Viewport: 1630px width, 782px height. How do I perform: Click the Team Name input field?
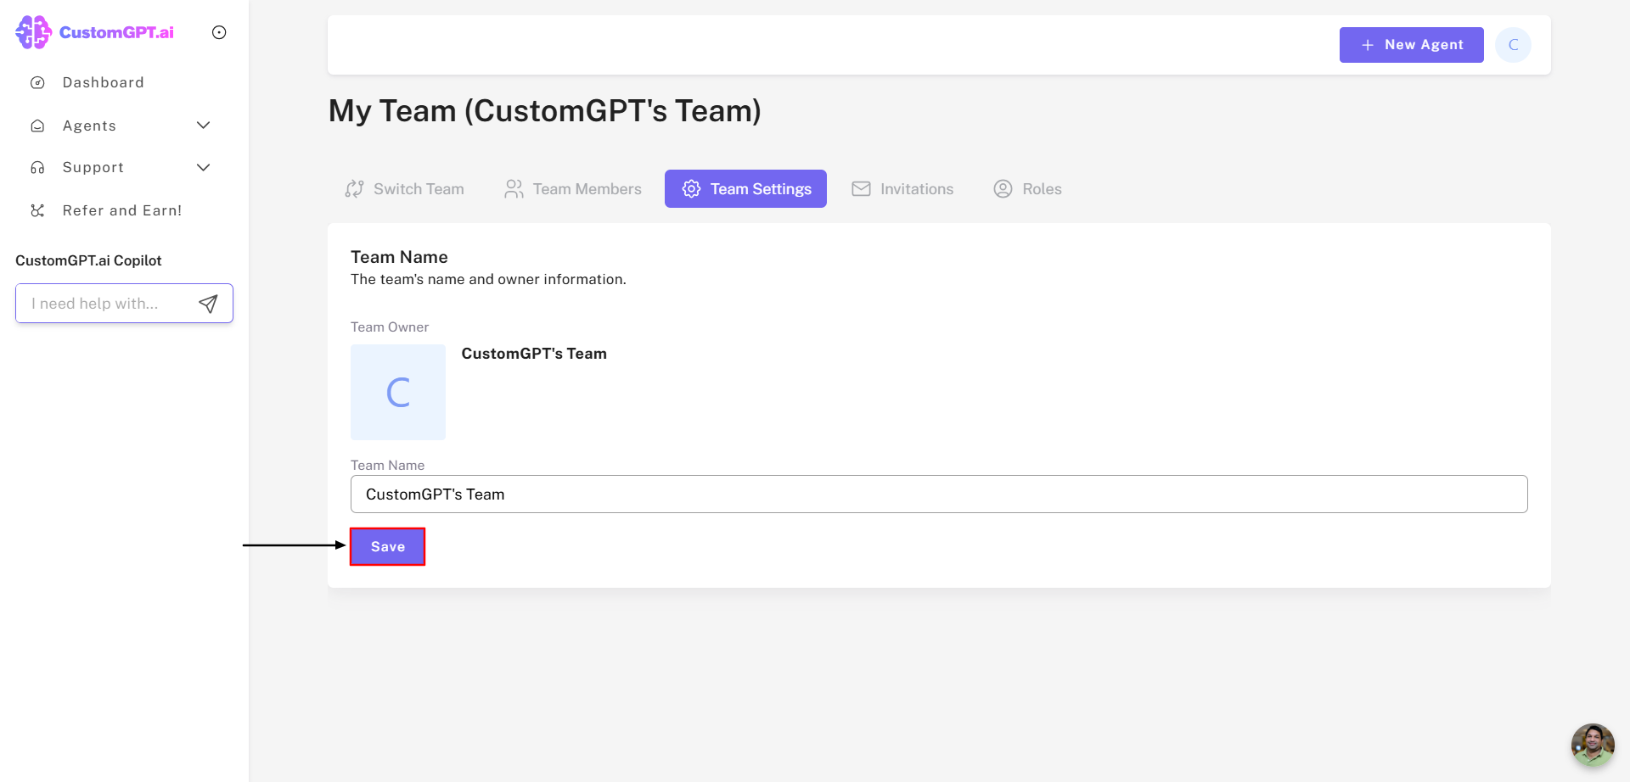click(939, 494)
